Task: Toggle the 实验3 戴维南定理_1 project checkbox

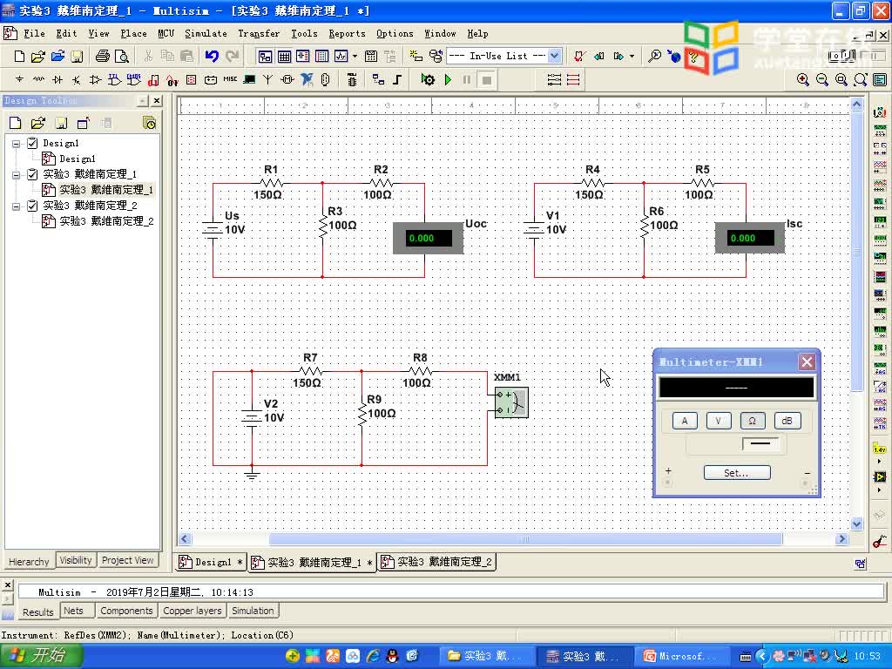Action: [32, 174]
